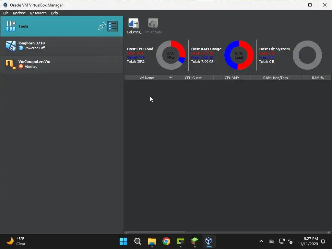Open the Machine menu

pos(19,13)
